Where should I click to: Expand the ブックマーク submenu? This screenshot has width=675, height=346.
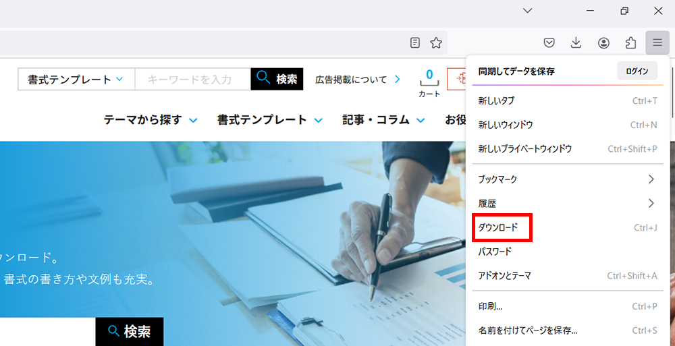coord(568,179)
